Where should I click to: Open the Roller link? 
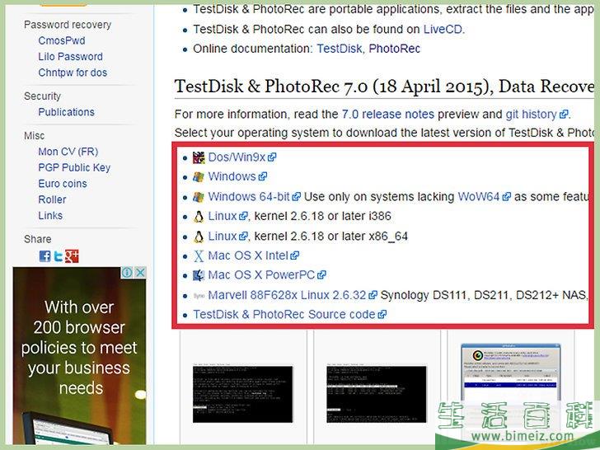[52, 199]
